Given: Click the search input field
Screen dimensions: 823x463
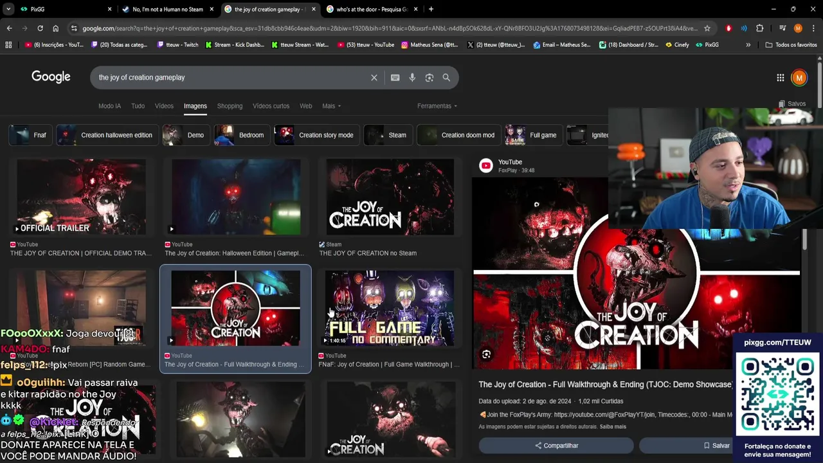Looking at the screenshot, I should click(231, 78).
